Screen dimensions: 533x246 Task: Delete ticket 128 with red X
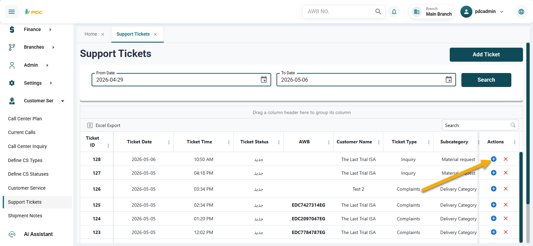click(x=506, y=159)
